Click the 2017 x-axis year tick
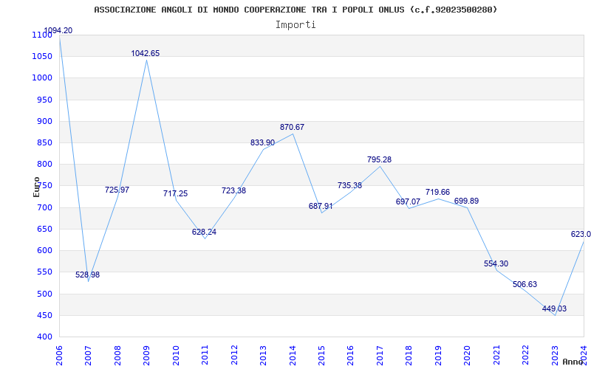This screenshot has height=369, width=591. point(380,356)
